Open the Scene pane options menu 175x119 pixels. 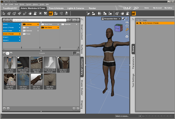pyautogui.click(x=133, y=19)
